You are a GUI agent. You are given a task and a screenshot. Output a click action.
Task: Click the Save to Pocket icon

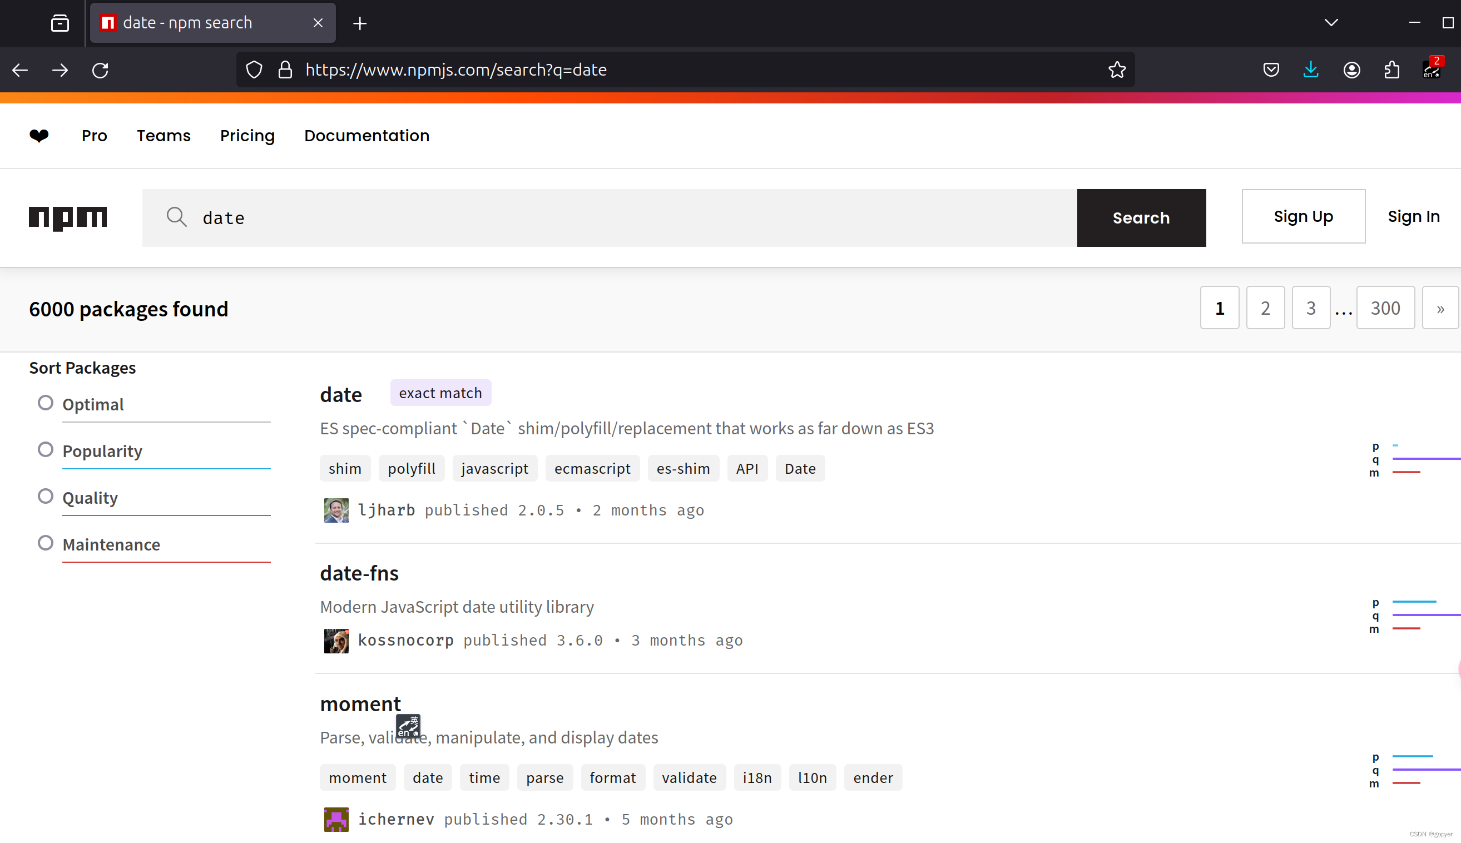1270,70
